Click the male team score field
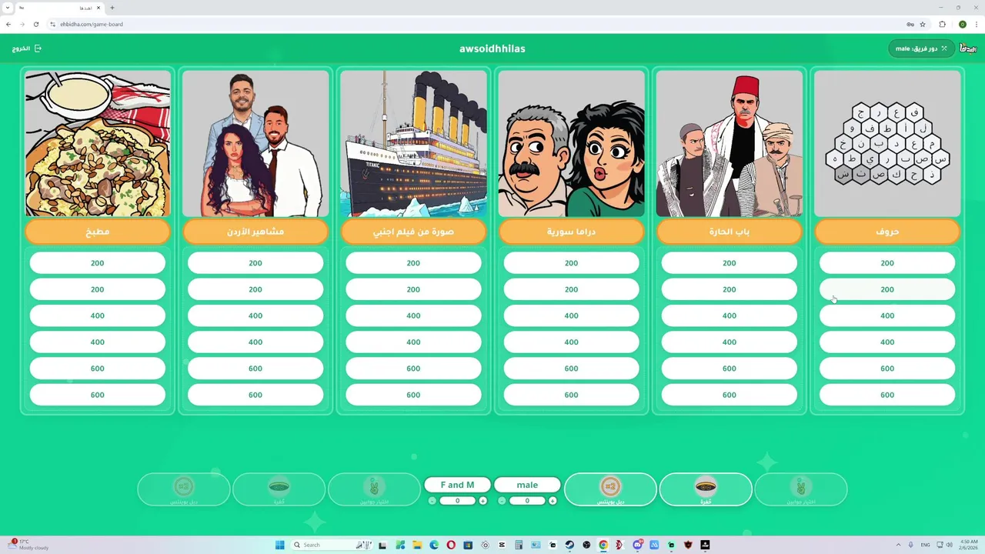Image resolution: width=985 pixels, height=554 pixels. pos(527,501)
